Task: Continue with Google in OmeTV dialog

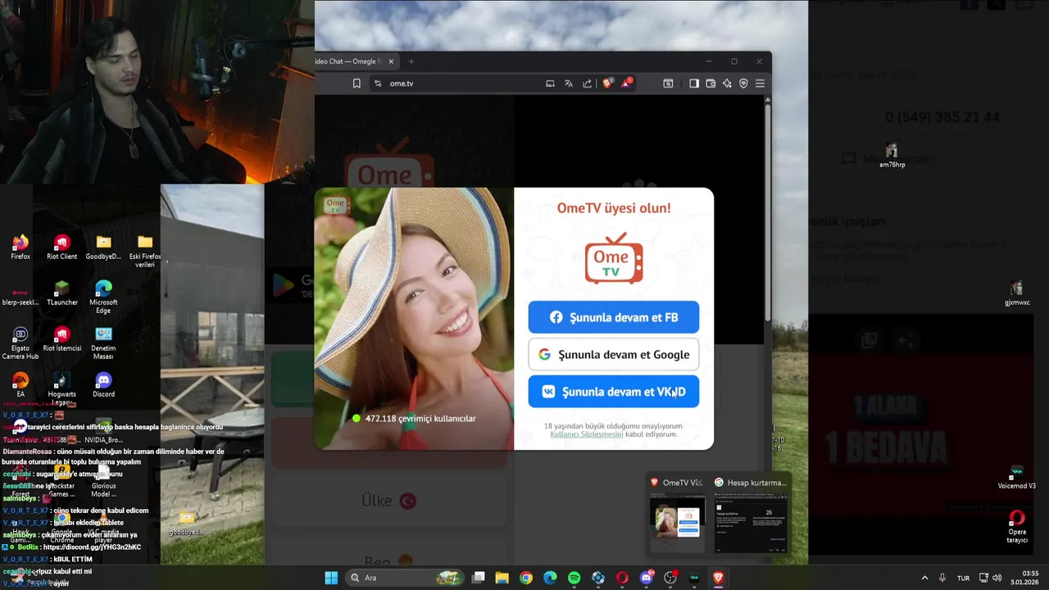Action: pyautogui.click(x=613, y=355)
